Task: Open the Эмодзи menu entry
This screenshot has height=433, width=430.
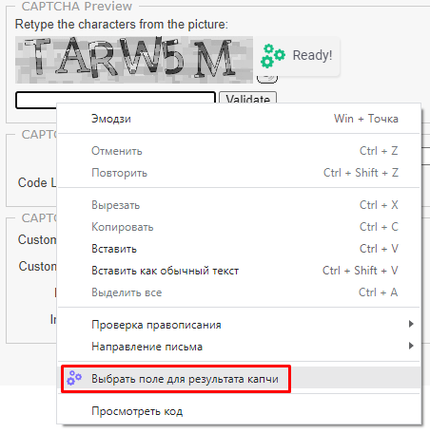Action: coord(239,119)
